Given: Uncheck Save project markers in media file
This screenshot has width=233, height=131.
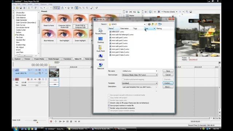Looking at the screenshot, I should point(109,106).
